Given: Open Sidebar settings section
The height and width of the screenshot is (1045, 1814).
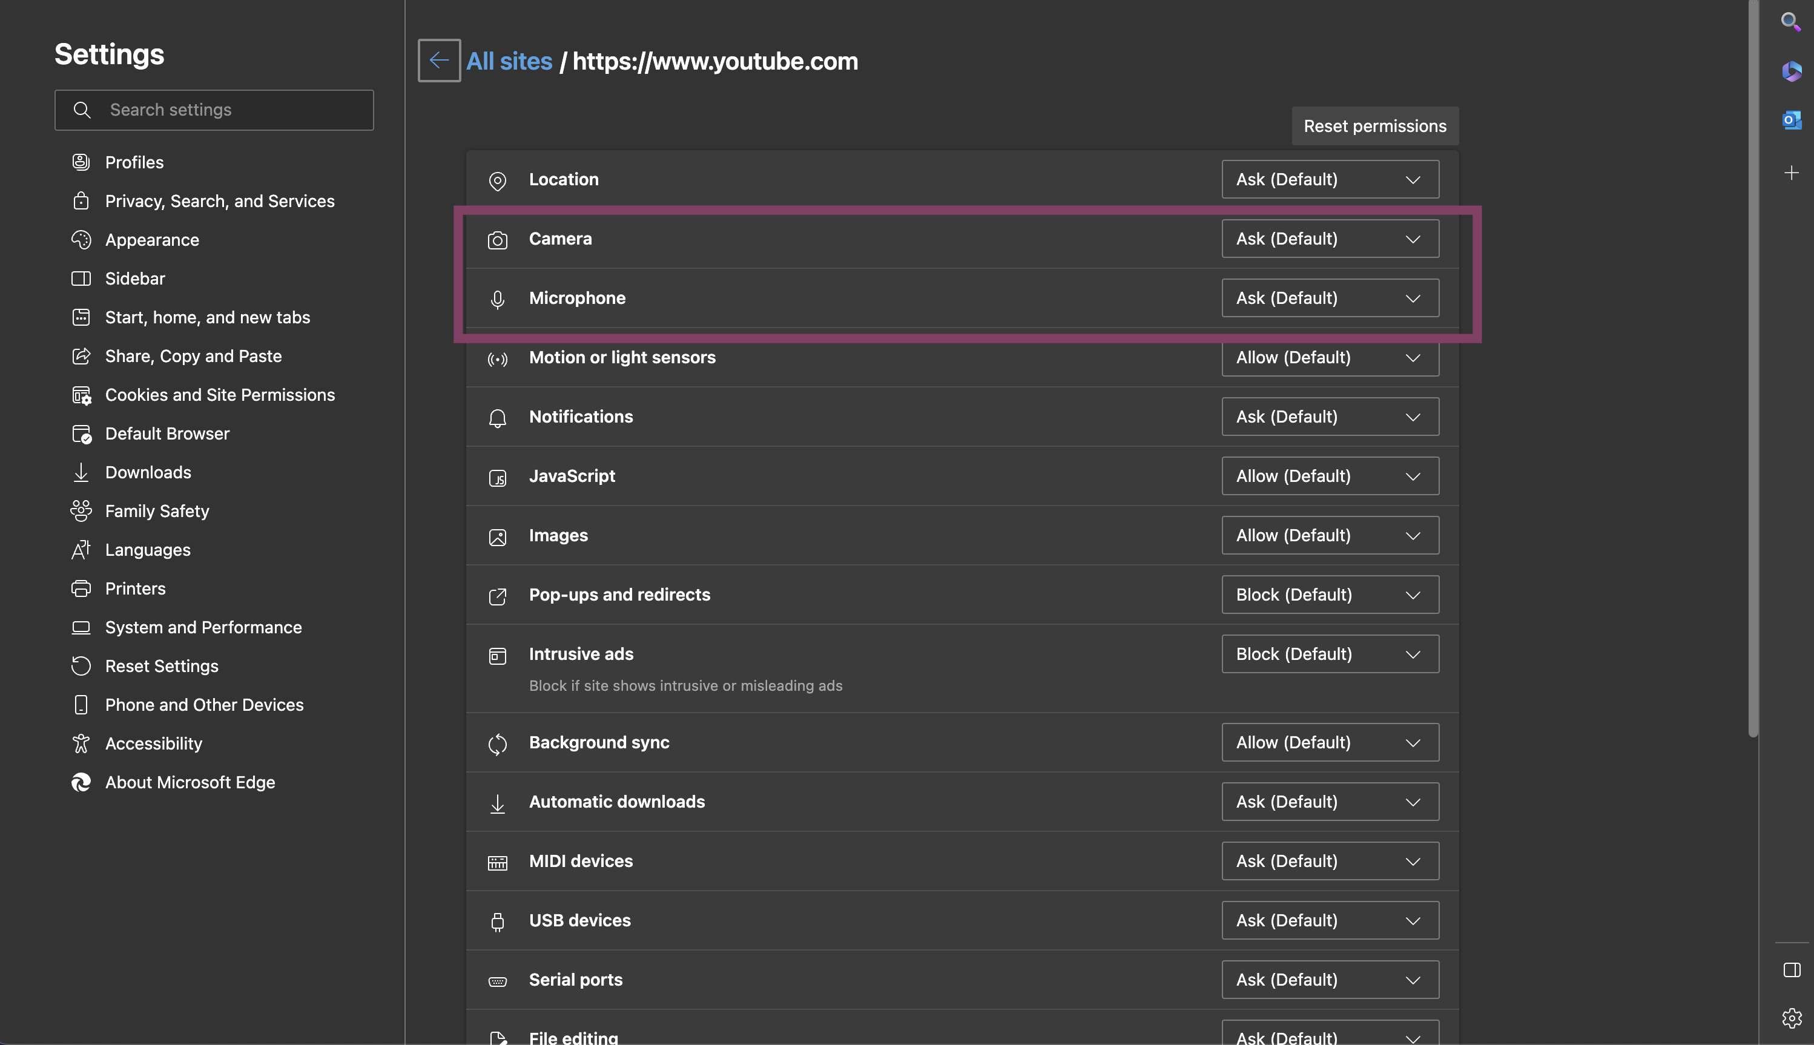Looking at the screenshot, I should tap(135, 279).
